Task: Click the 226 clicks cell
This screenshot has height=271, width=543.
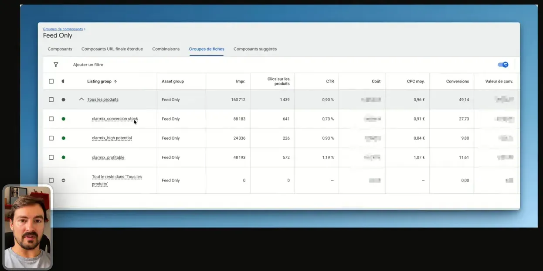Action: coord(286,138)
